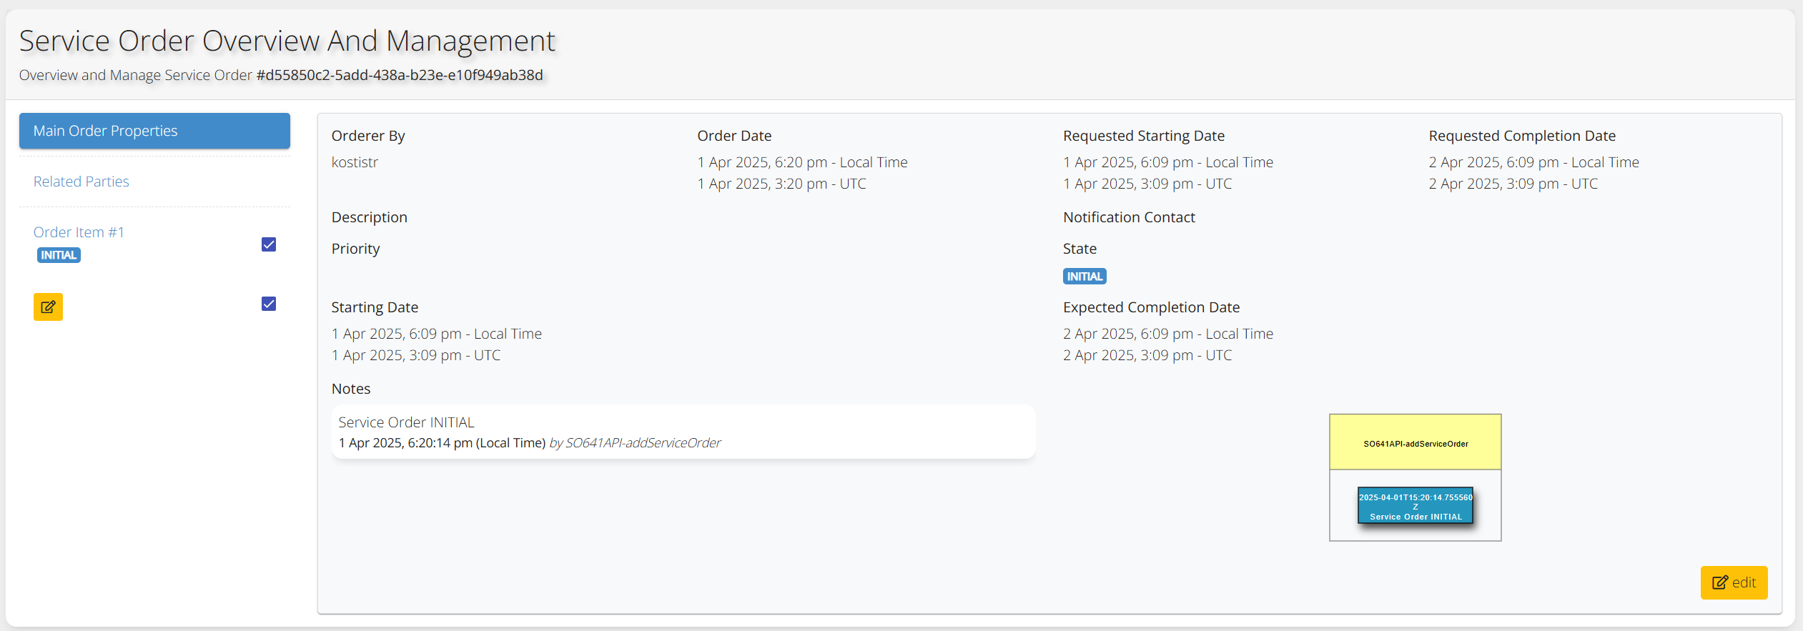Open the Service Order INITIAL note card

point(683,432)
